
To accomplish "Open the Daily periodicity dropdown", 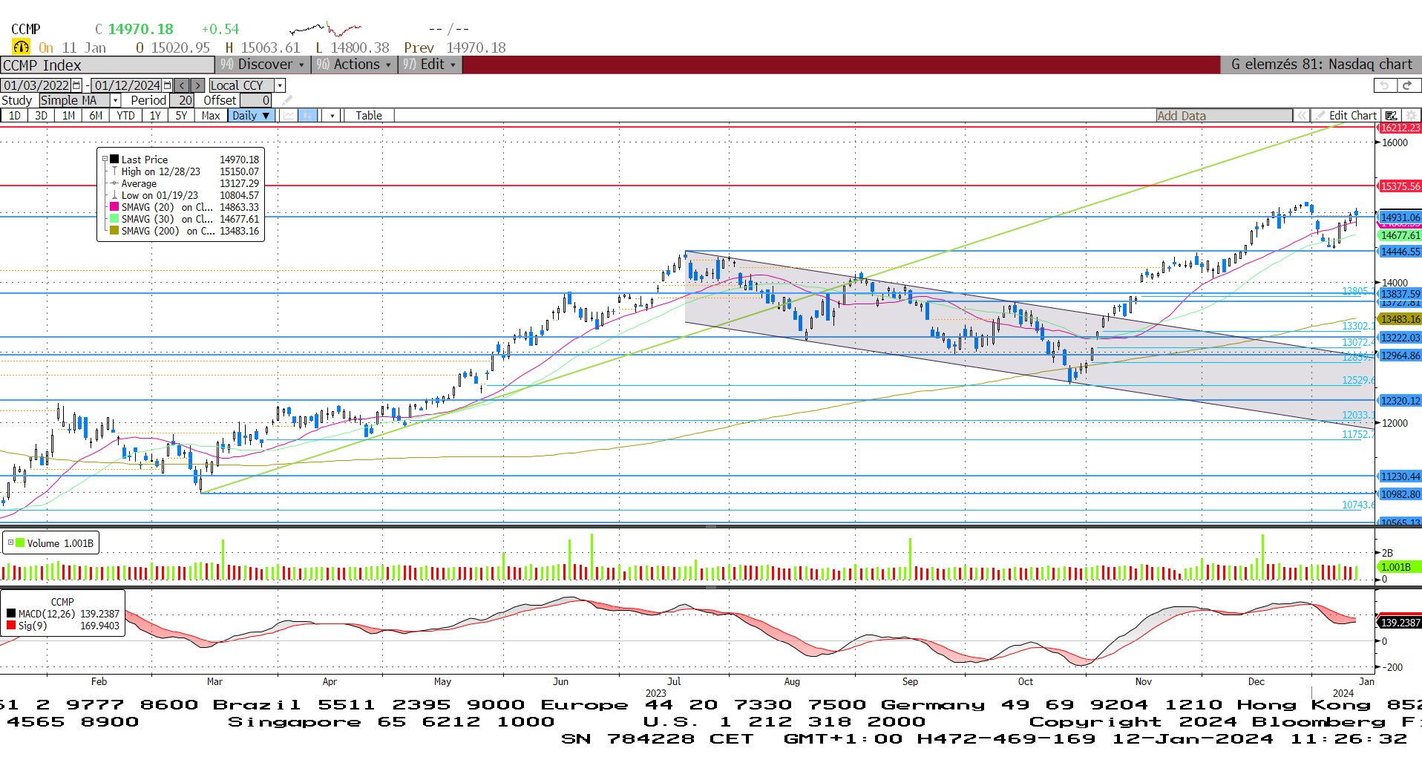I will tap(252, 116).
